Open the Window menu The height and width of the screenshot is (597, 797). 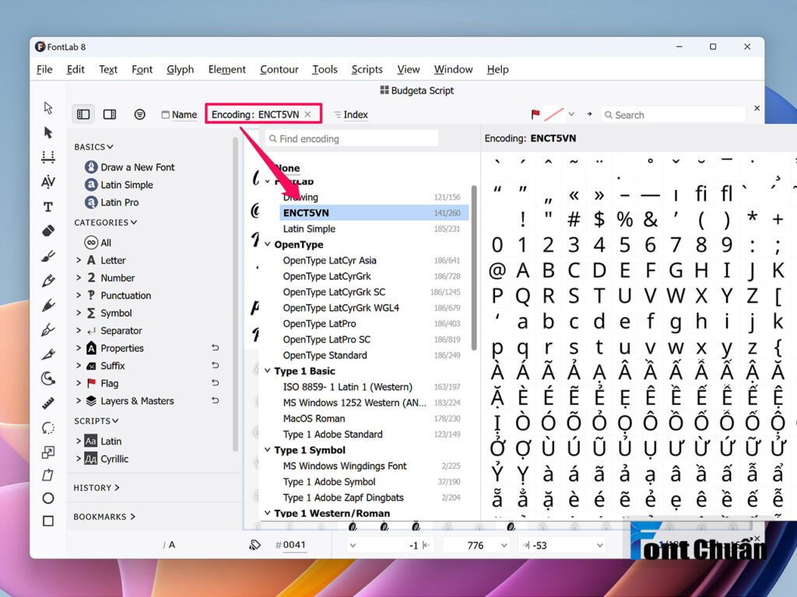click(x=454, y=69)
